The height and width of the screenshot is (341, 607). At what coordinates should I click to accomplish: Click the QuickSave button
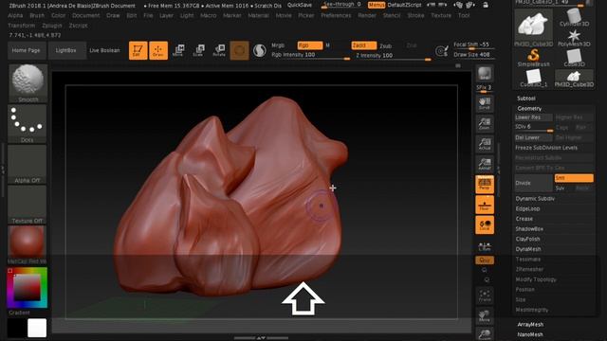tap(300, 5)
